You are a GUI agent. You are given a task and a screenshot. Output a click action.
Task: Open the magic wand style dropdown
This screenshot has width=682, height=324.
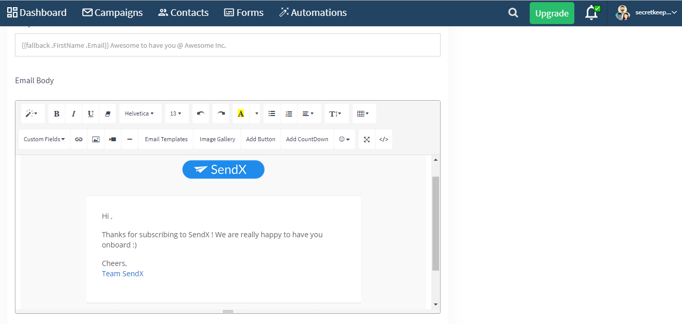tap(32, 113)
